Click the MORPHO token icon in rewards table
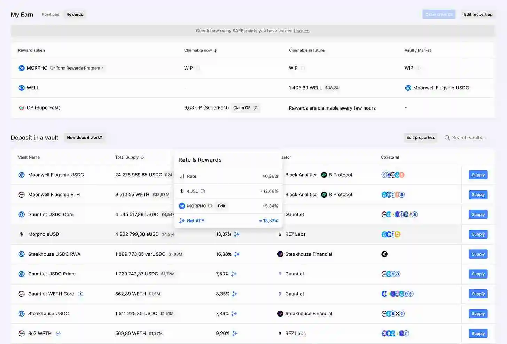507x344 pixels. point(22,68)
